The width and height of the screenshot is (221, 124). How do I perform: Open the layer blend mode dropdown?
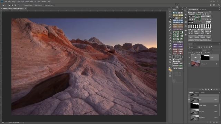pos(195,50)
